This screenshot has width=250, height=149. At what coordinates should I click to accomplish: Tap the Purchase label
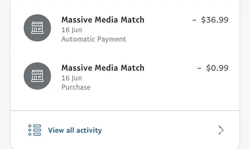tap(76, 87)
